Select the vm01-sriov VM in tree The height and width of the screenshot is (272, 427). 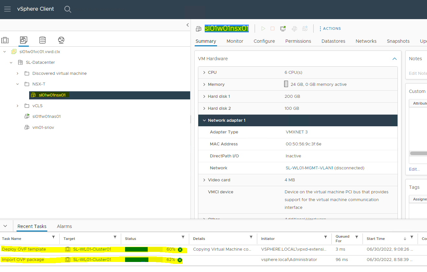click(43, 128)
